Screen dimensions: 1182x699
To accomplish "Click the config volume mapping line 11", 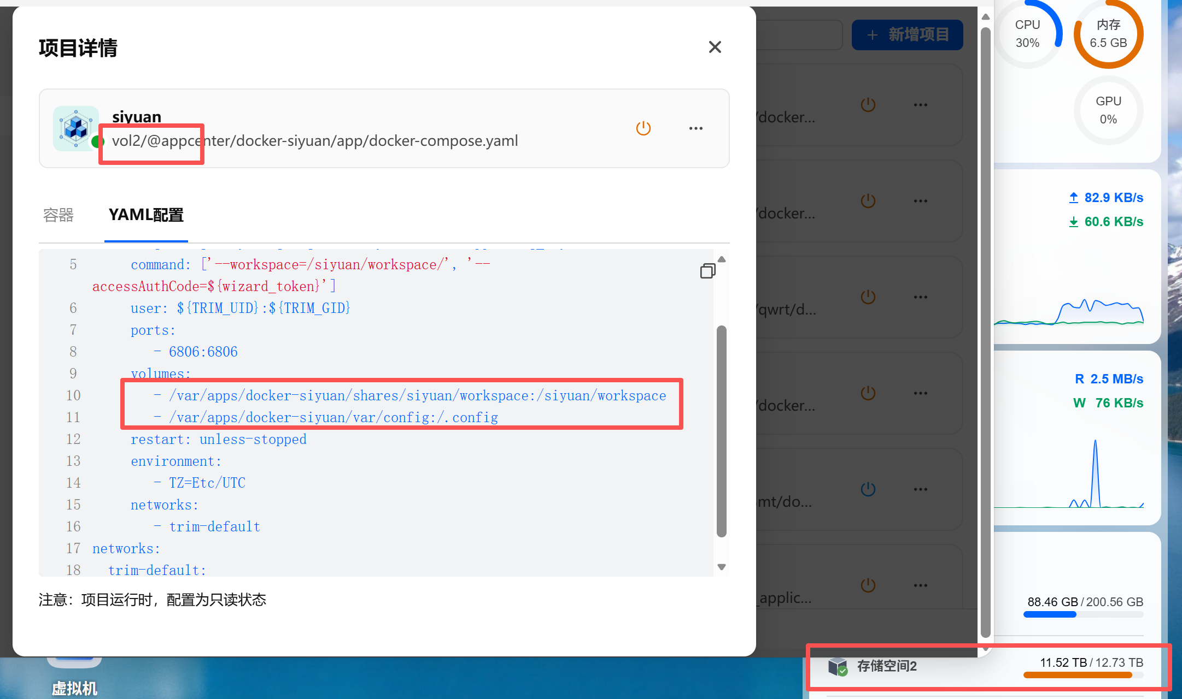I will tap(326, 417).
